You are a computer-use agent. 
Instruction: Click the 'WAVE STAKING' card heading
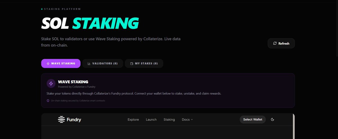73,82
